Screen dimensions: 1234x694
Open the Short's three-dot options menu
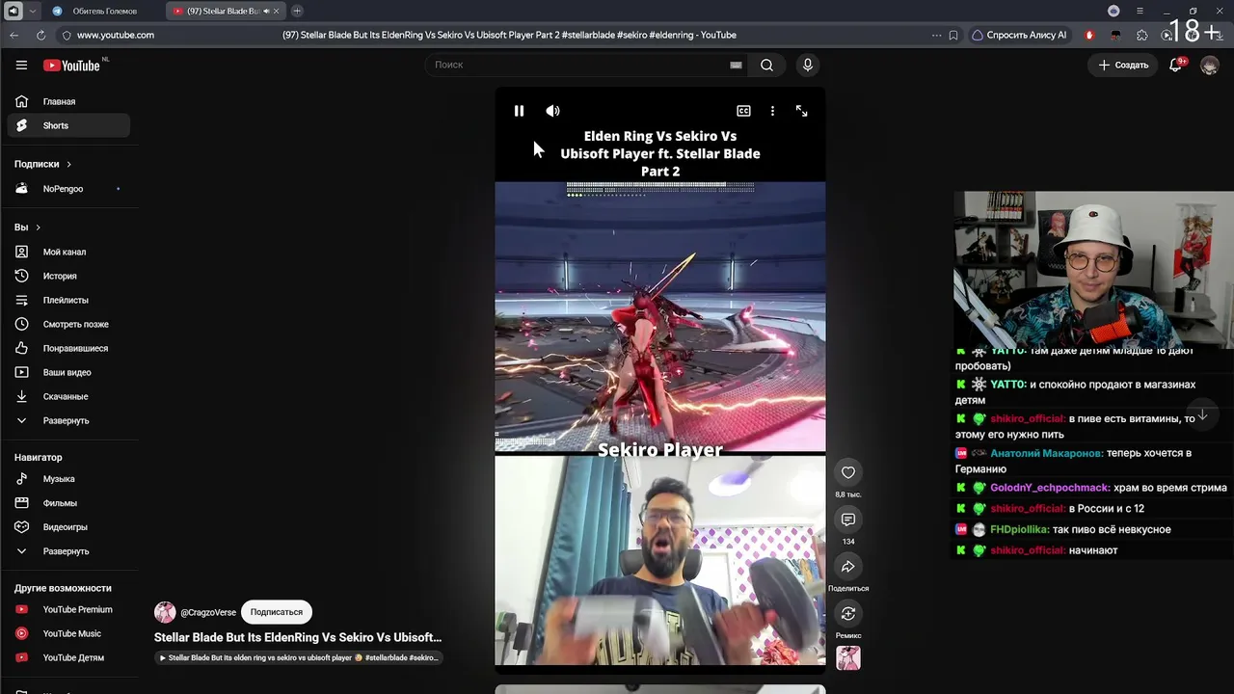772,111
